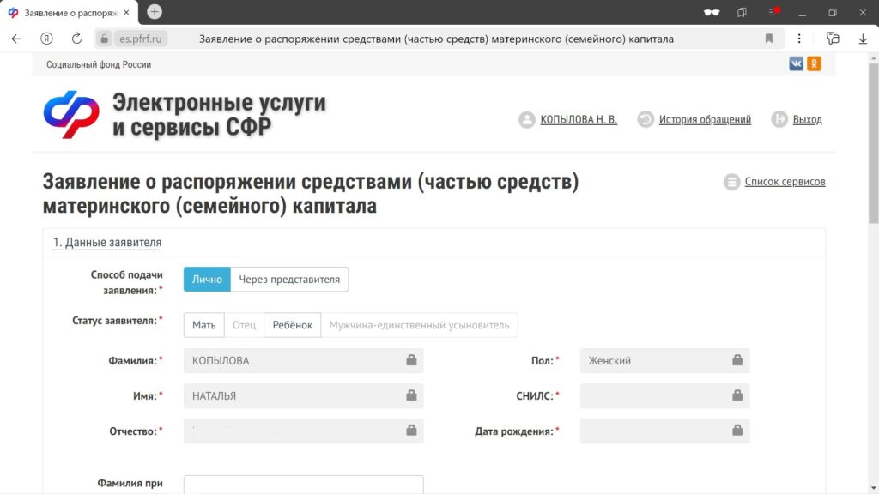Viewport: 879px width, 494px height.
Task: Click the Фамилия при рождении input
Action: (x=303, y=485)
